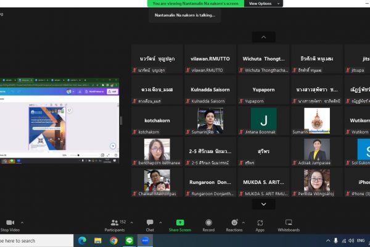Screen dimensions: 370x247
Task: Click the muted mic icon next to kotchakorn
Action: coord(134,132)
